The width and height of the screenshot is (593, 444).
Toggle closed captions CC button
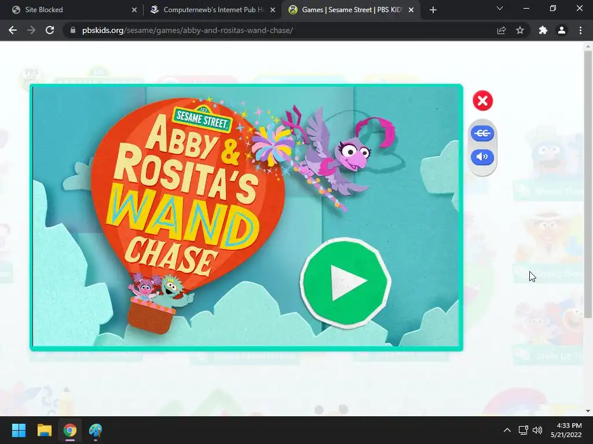(x=482, y=134)
